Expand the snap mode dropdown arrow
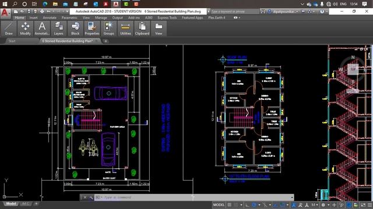 pos(241,205)
